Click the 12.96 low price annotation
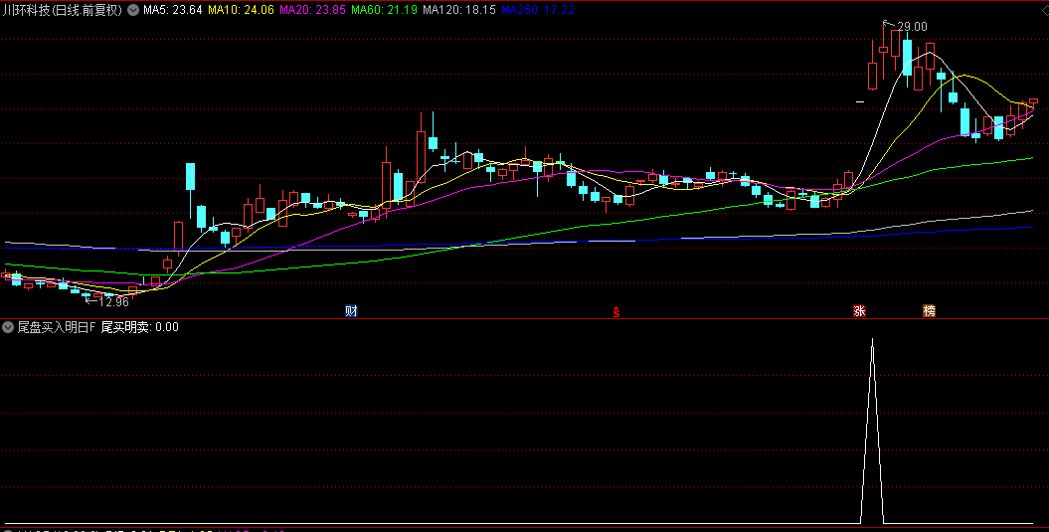The image size is (1049, 532). (x=113, y=302)
